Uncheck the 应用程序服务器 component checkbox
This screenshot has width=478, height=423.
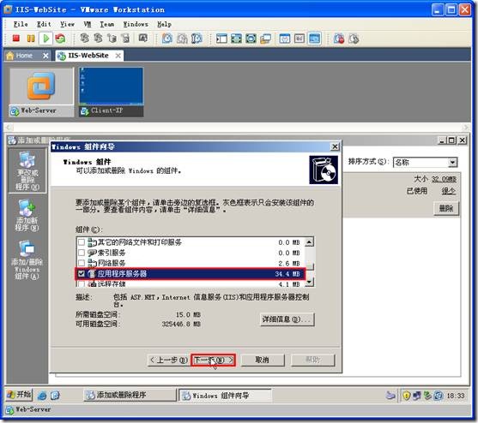tap(82, 273)
